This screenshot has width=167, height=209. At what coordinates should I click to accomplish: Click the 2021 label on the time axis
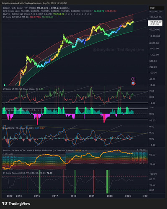point(92,196)
